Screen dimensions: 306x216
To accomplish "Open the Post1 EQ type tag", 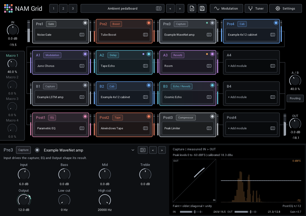I will (x=52, y=118).
